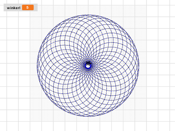
Task: Click the bottom-left corner of the dotted grid area
Action: click(30, 121)
